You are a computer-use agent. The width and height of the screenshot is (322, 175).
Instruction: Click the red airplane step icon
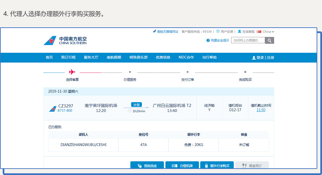coord(72,72)
